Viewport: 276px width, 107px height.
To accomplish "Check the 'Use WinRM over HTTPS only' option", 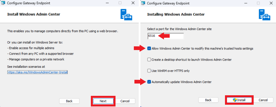I will pos(149,71).
